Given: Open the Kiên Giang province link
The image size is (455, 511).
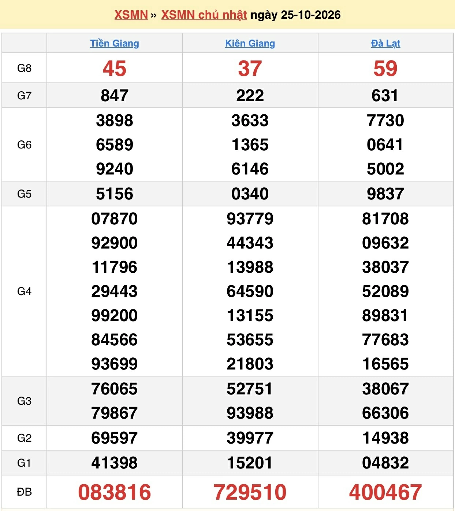Looking at the screenshot, I should [x=250, y=43].
